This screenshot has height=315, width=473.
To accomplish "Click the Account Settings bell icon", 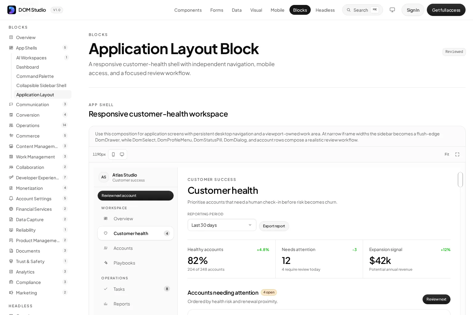I will pyautogui.click(x=11, y=198).
